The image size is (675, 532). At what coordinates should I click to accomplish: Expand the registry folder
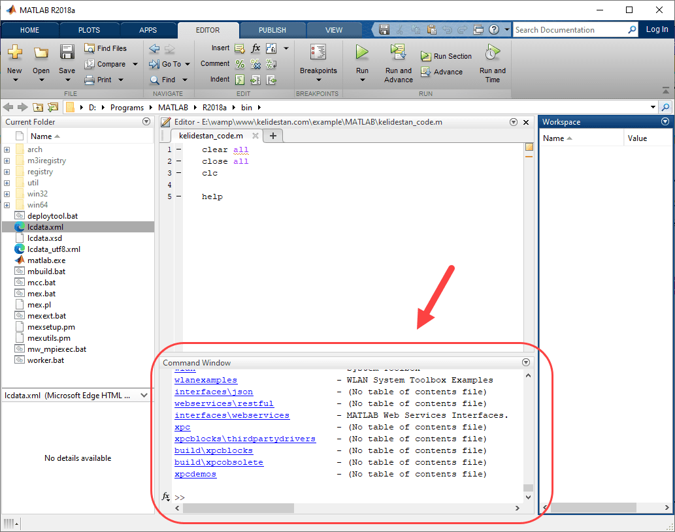pyautogui.click(x=7, y=172)
